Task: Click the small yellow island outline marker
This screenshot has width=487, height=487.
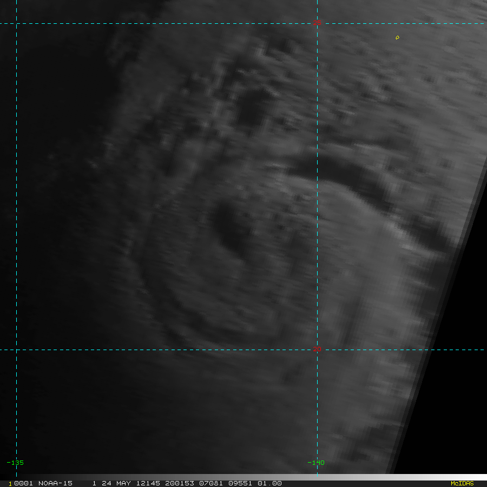Action: [397, 37]
